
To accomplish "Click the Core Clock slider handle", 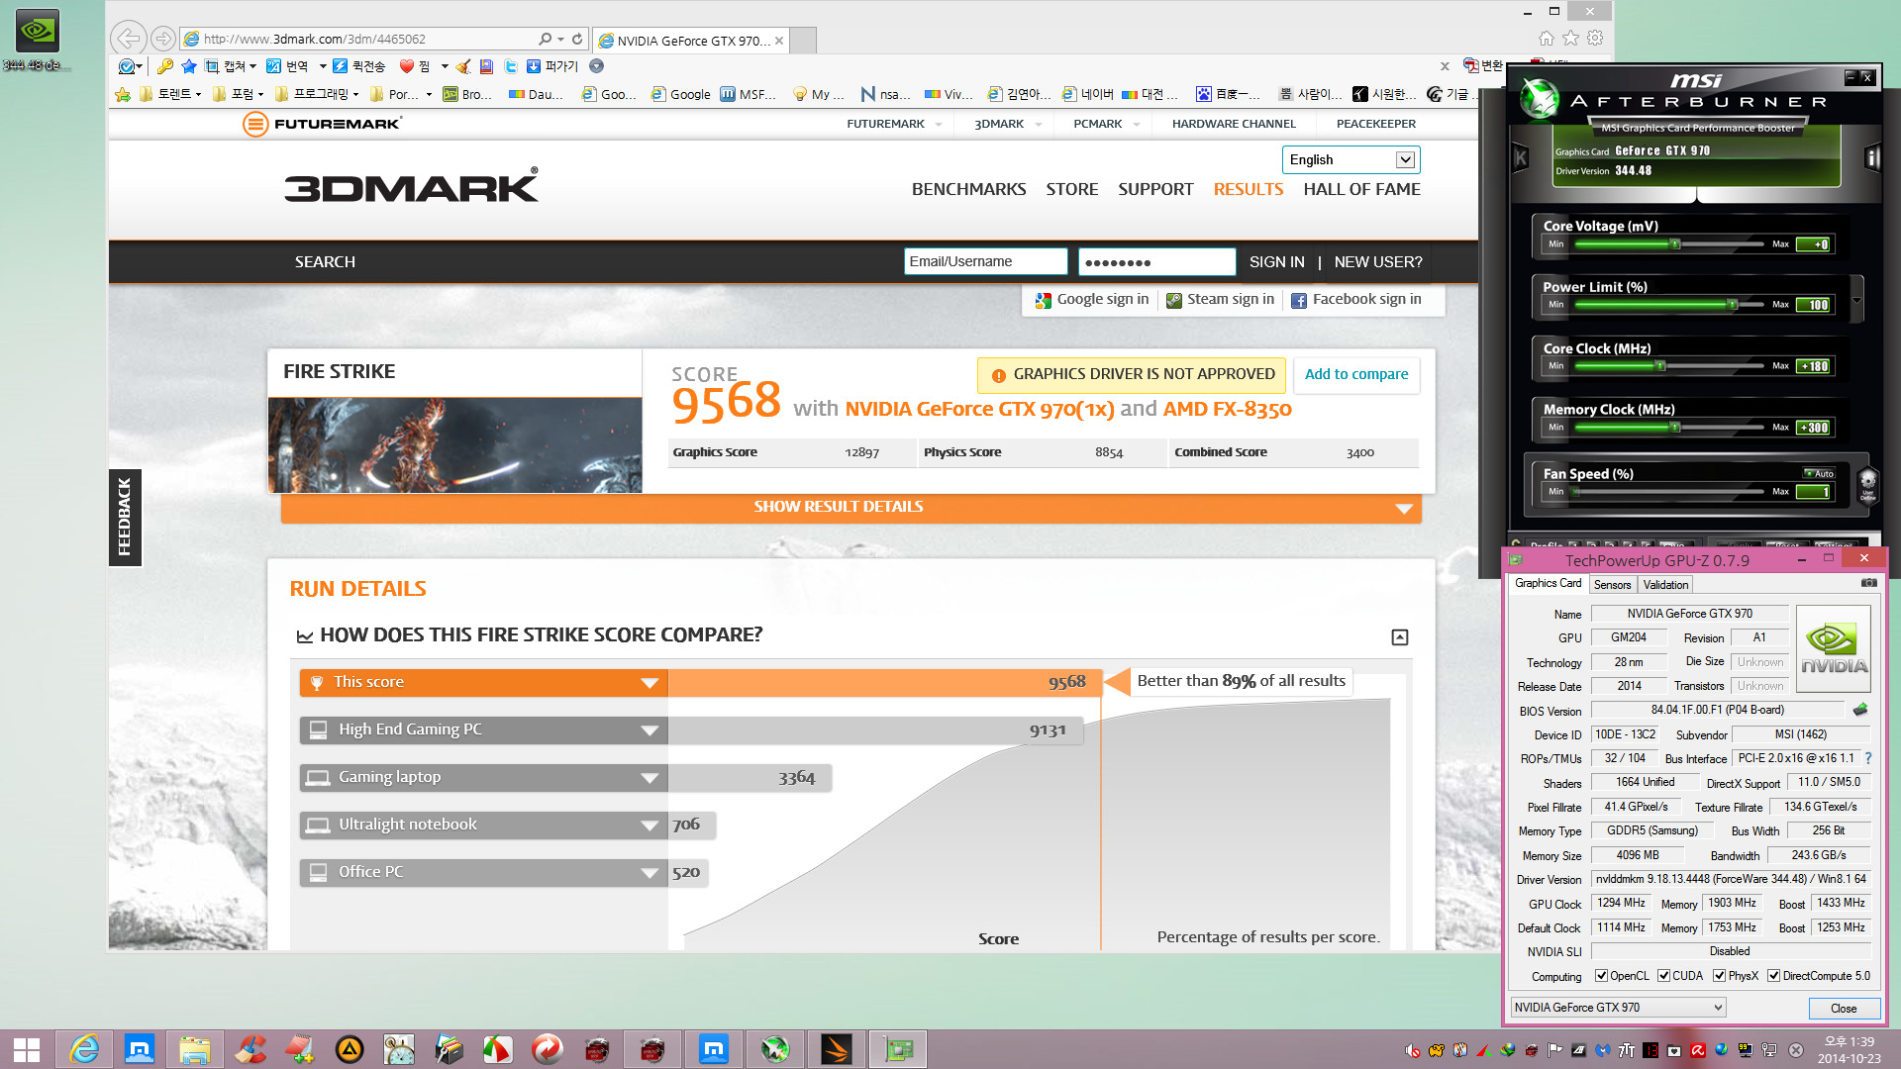I will point(1660,366).
